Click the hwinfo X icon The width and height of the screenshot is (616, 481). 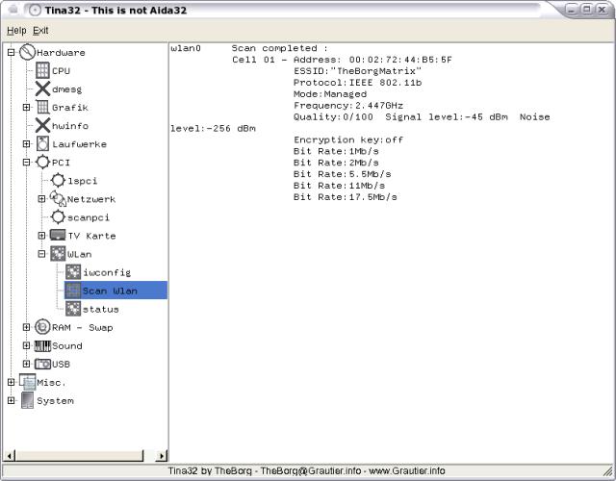point(42,126)
